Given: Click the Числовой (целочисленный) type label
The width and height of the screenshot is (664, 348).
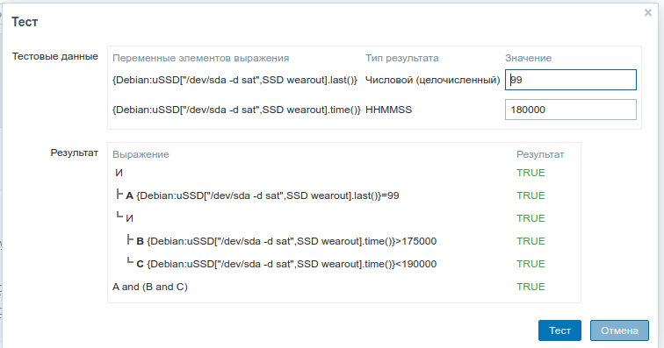Looking at the screenshot, I should [x=432, y=80].
